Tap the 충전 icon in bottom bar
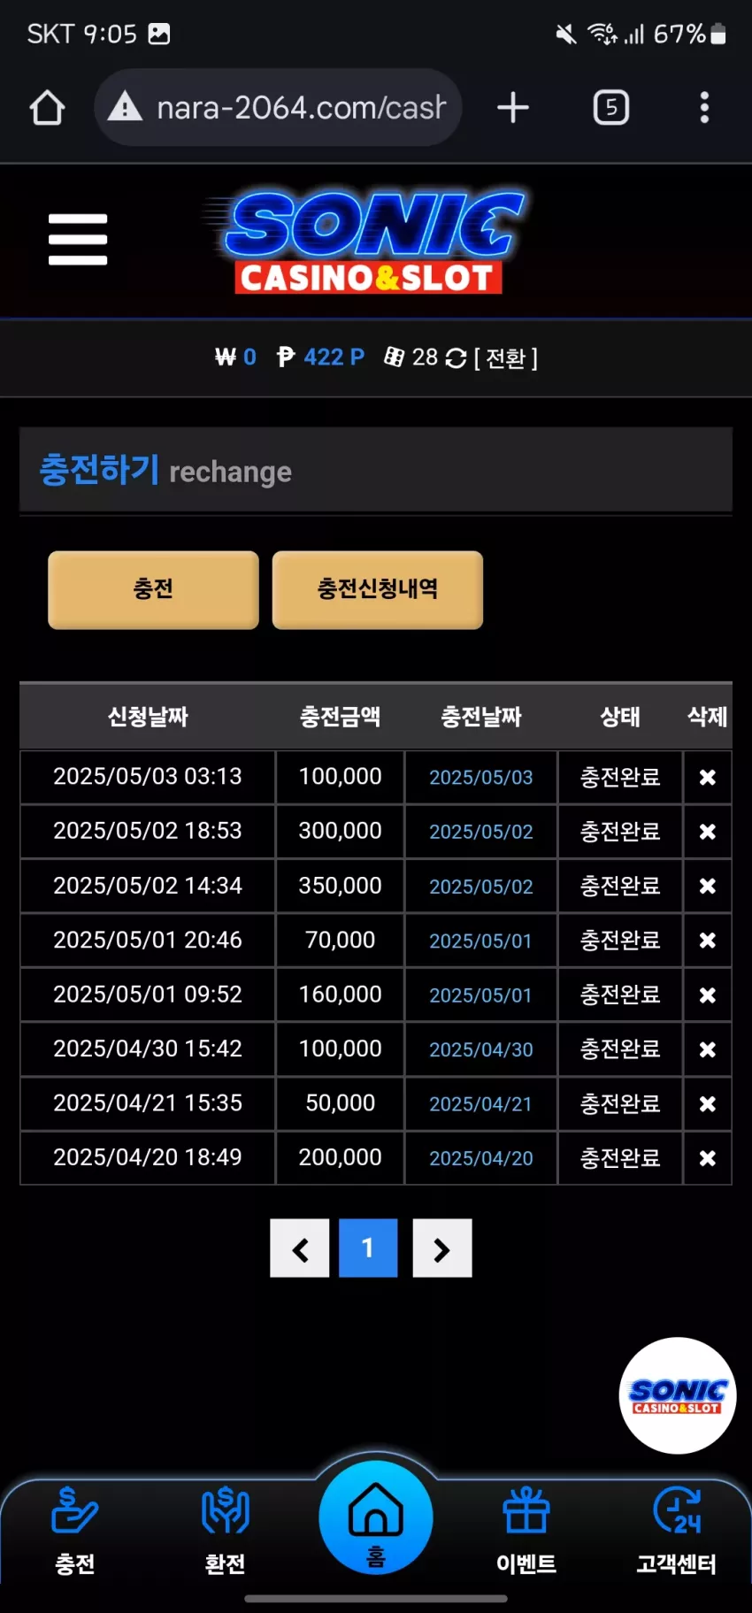Viewport: 752px width, 1613px height. 75,1531
